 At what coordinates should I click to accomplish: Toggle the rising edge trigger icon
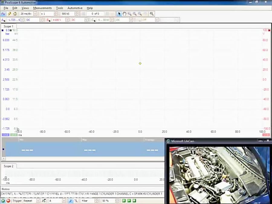coord(70,201)
